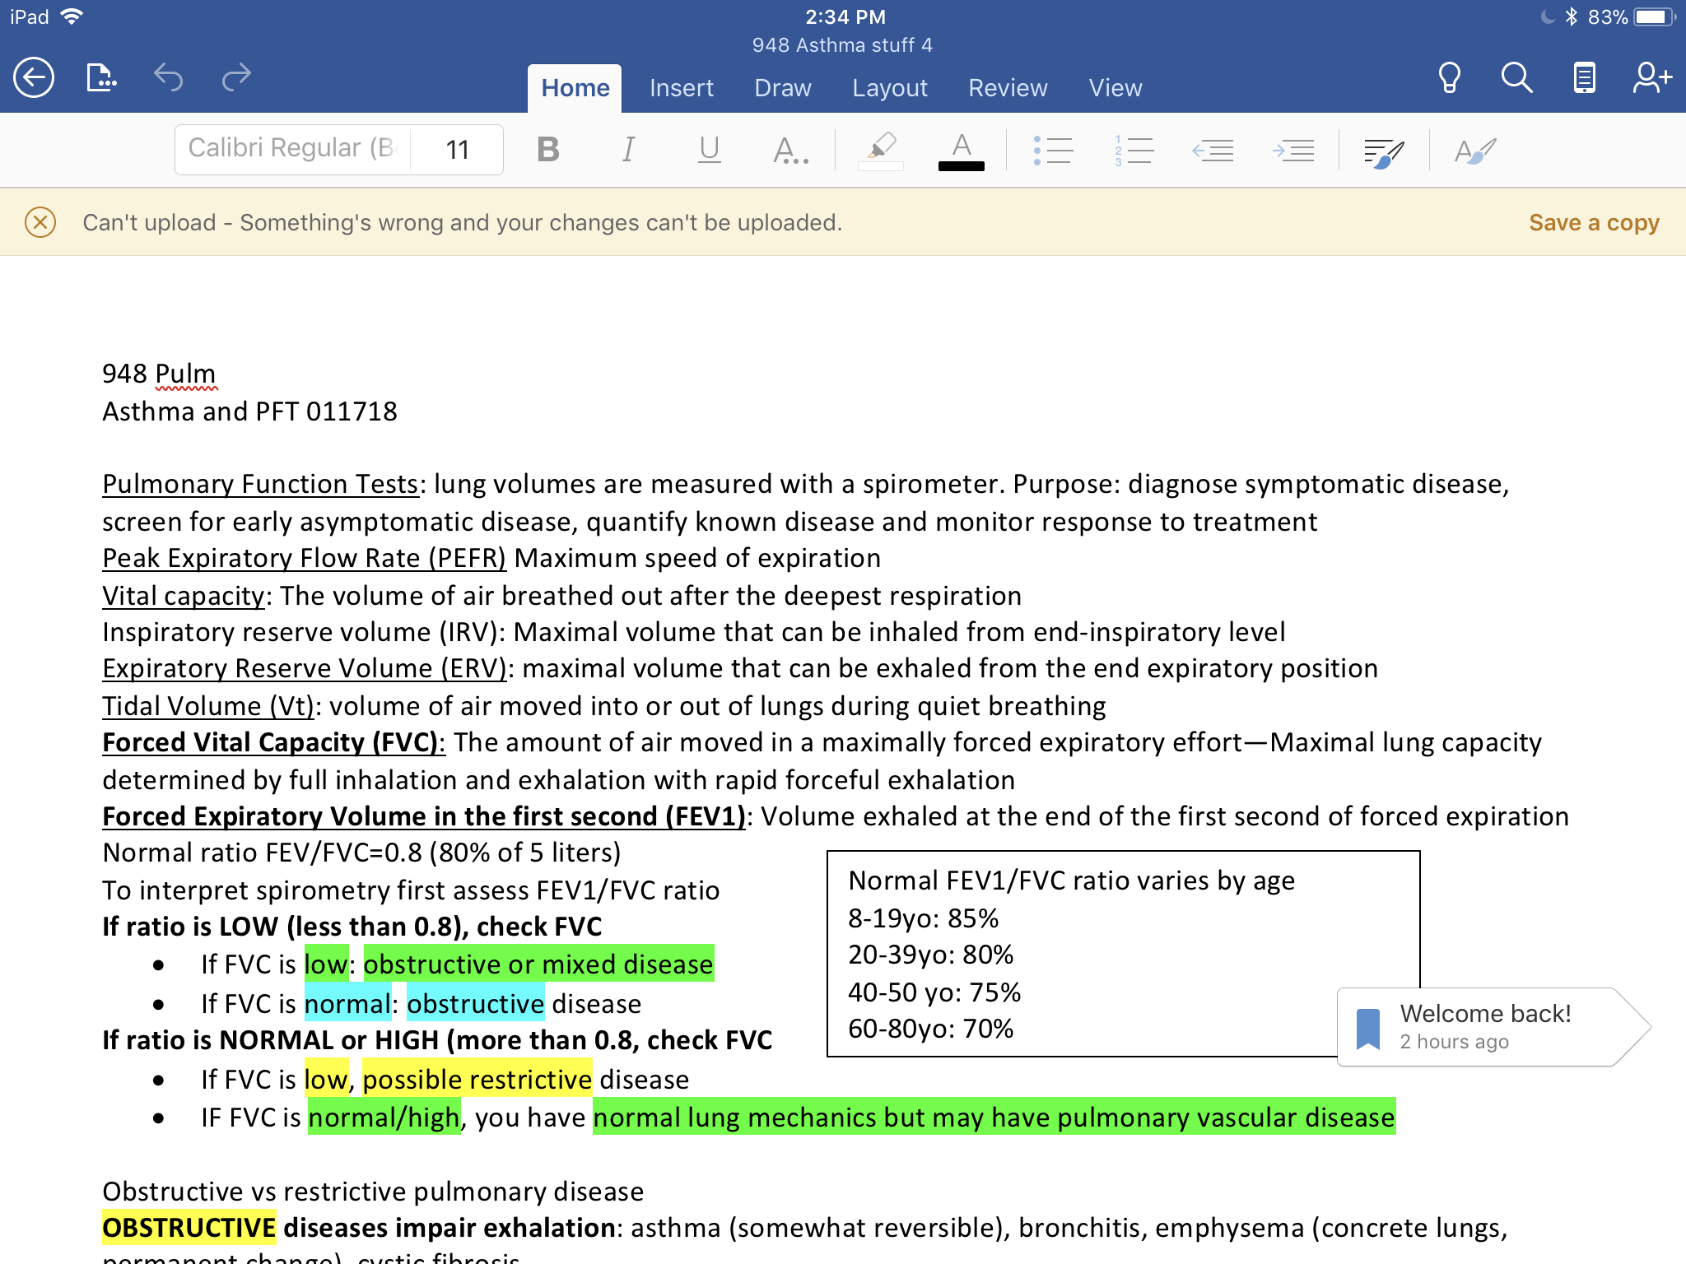This screenshot has height=1264, width=1686.
Task: Tap the Welcome back bookmark notification
Action: (x=1482, y=1027)
